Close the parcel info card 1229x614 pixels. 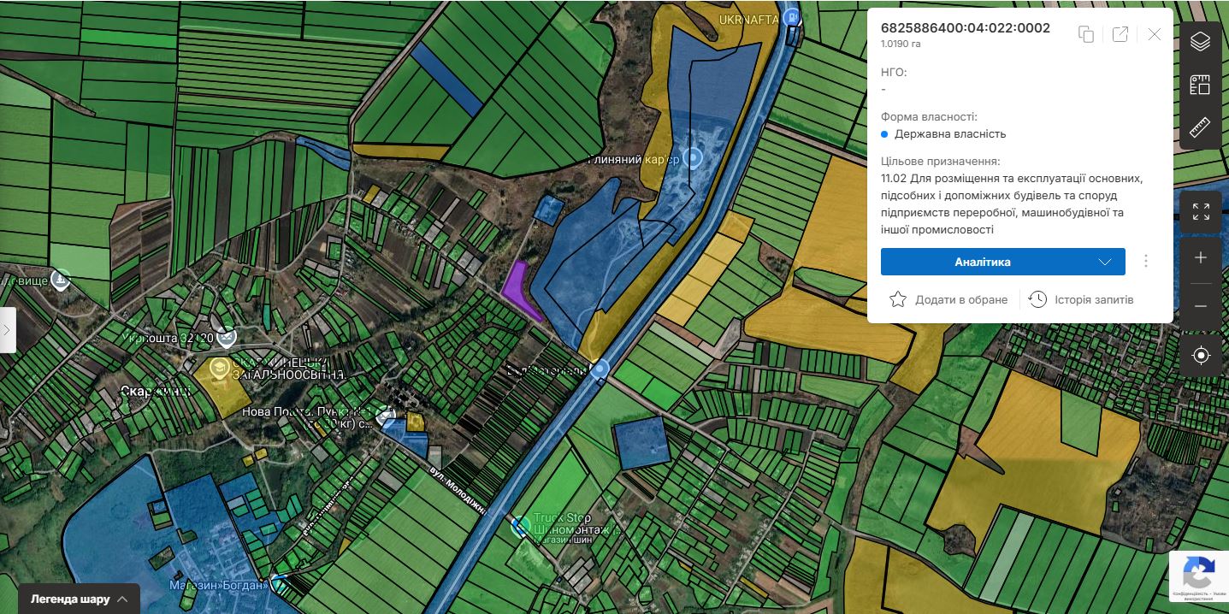tap(1154, 34)
